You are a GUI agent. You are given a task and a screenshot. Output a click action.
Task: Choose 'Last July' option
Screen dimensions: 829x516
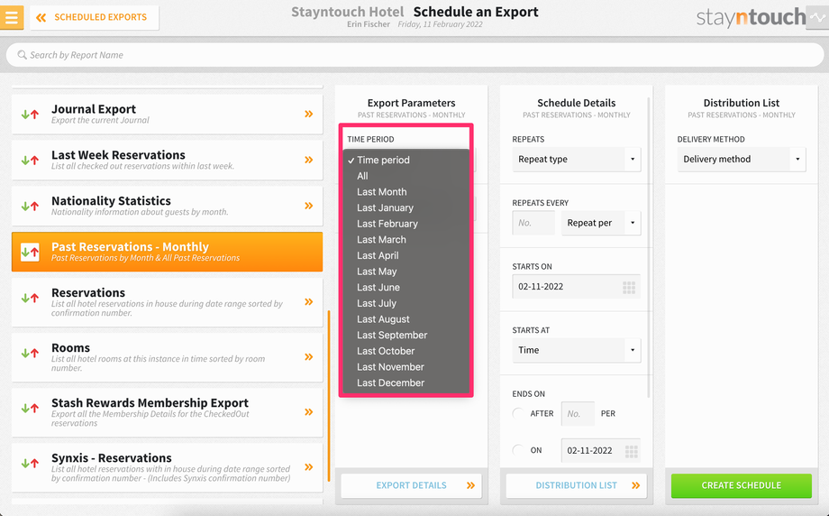click(406, 303)
